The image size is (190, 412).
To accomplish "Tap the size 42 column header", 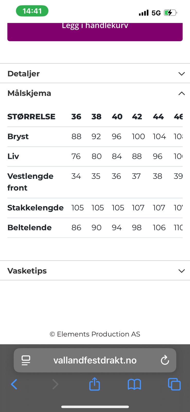I will [x=137, y=117].
